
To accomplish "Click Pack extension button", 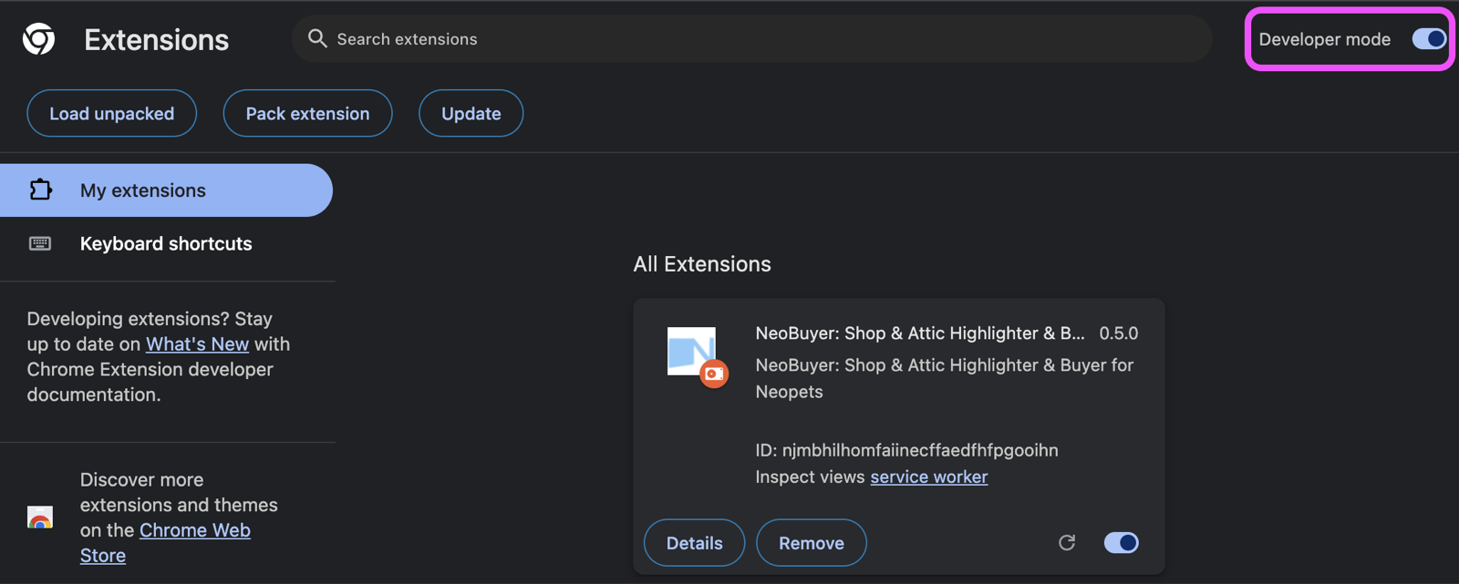I will click(307, 114).
